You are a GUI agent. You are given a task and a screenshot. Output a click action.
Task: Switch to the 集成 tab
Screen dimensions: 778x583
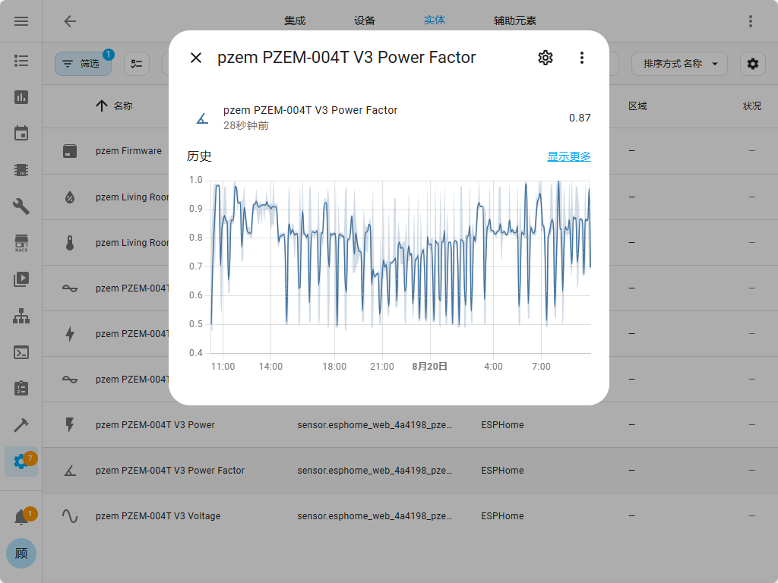[295, 21]
